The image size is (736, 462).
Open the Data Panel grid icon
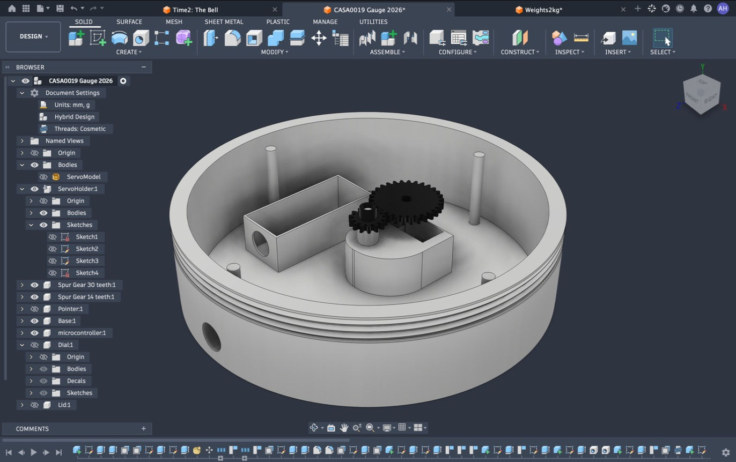pyautogui.click(x=26, y=9)
